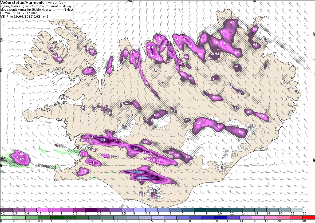Click bottom legend green swatch between 0.5 and 0.8
The image size is (315, 223).
[x=31, y=218]
